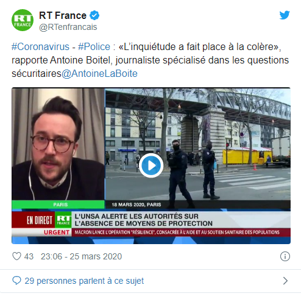The image size is (301, 296).
Task: Open the RT France account name
Action: (x=63, y=15)
